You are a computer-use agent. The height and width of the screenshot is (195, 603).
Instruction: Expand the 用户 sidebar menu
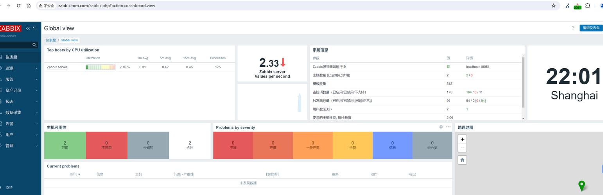click(x=20, y=135)
